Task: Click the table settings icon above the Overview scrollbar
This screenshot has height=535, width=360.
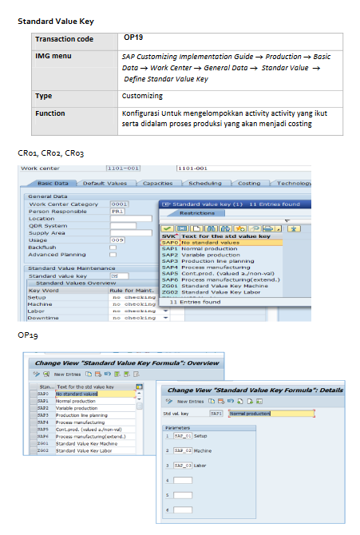Action: point(139,386)
